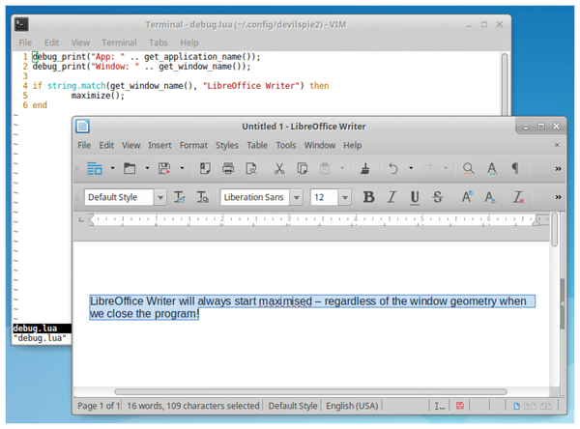Click the Cut scissors icon
Image resolution: width=580 pixels, height=429 pixels.
tap(279, 169)
